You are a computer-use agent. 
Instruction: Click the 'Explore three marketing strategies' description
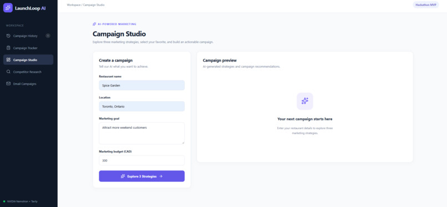click(153, 42)
